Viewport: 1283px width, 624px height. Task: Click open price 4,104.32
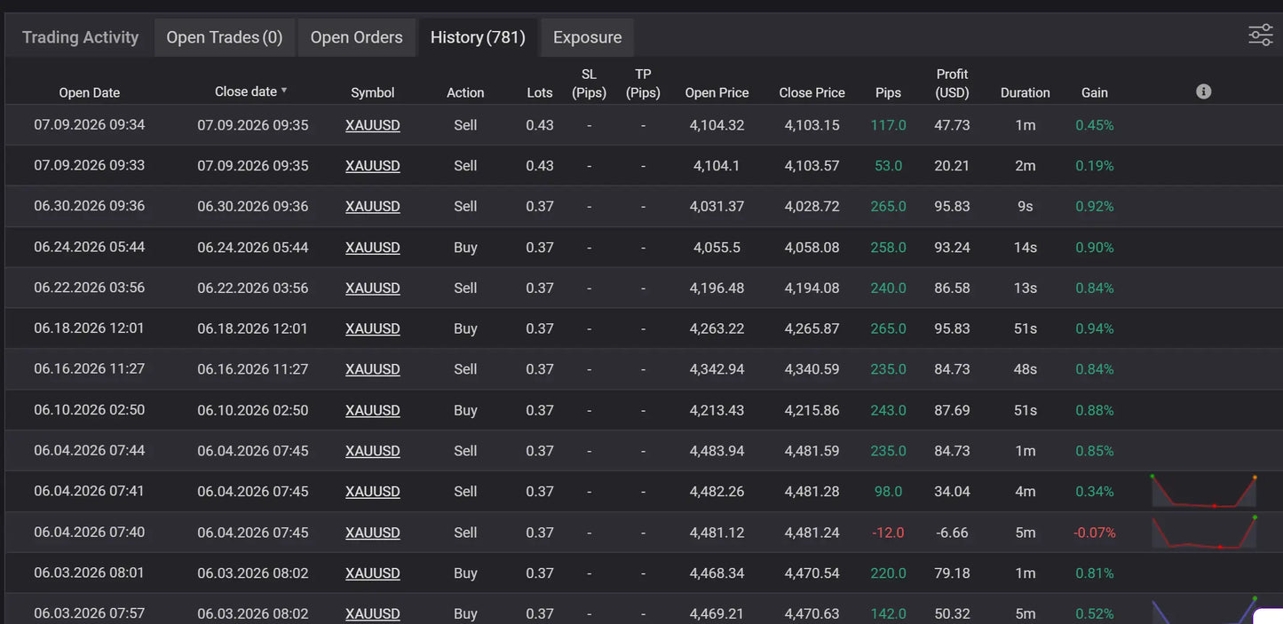pos(717,125)
